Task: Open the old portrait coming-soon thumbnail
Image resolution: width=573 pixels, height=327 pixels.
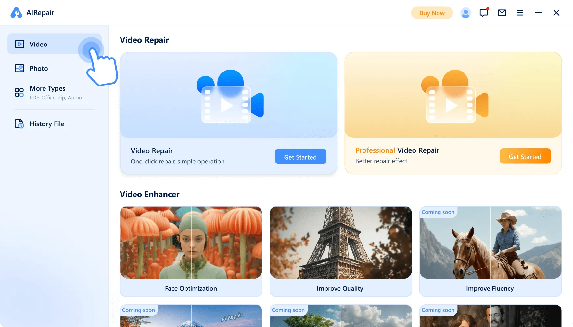Action: pos(490,316)
